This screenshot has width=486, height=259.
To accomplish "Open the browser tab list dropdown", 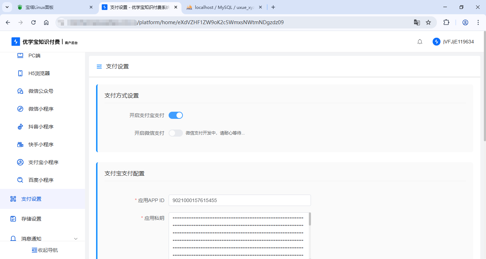I will 7,7.
